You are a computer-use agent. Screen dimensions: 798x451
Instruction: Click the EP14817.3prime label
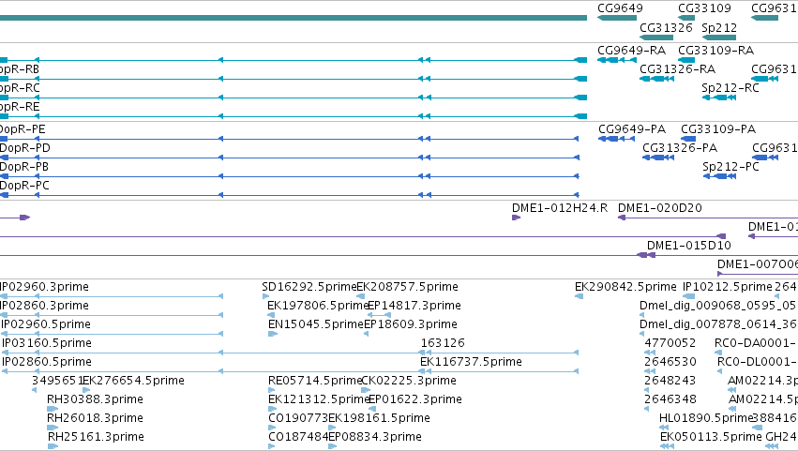414,306
